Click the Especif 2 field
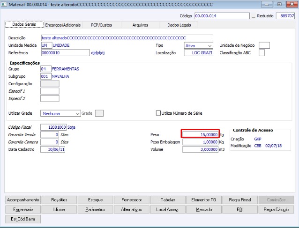Image resolution: width=299 pixels, height=228 pixels. coord(50,98)
